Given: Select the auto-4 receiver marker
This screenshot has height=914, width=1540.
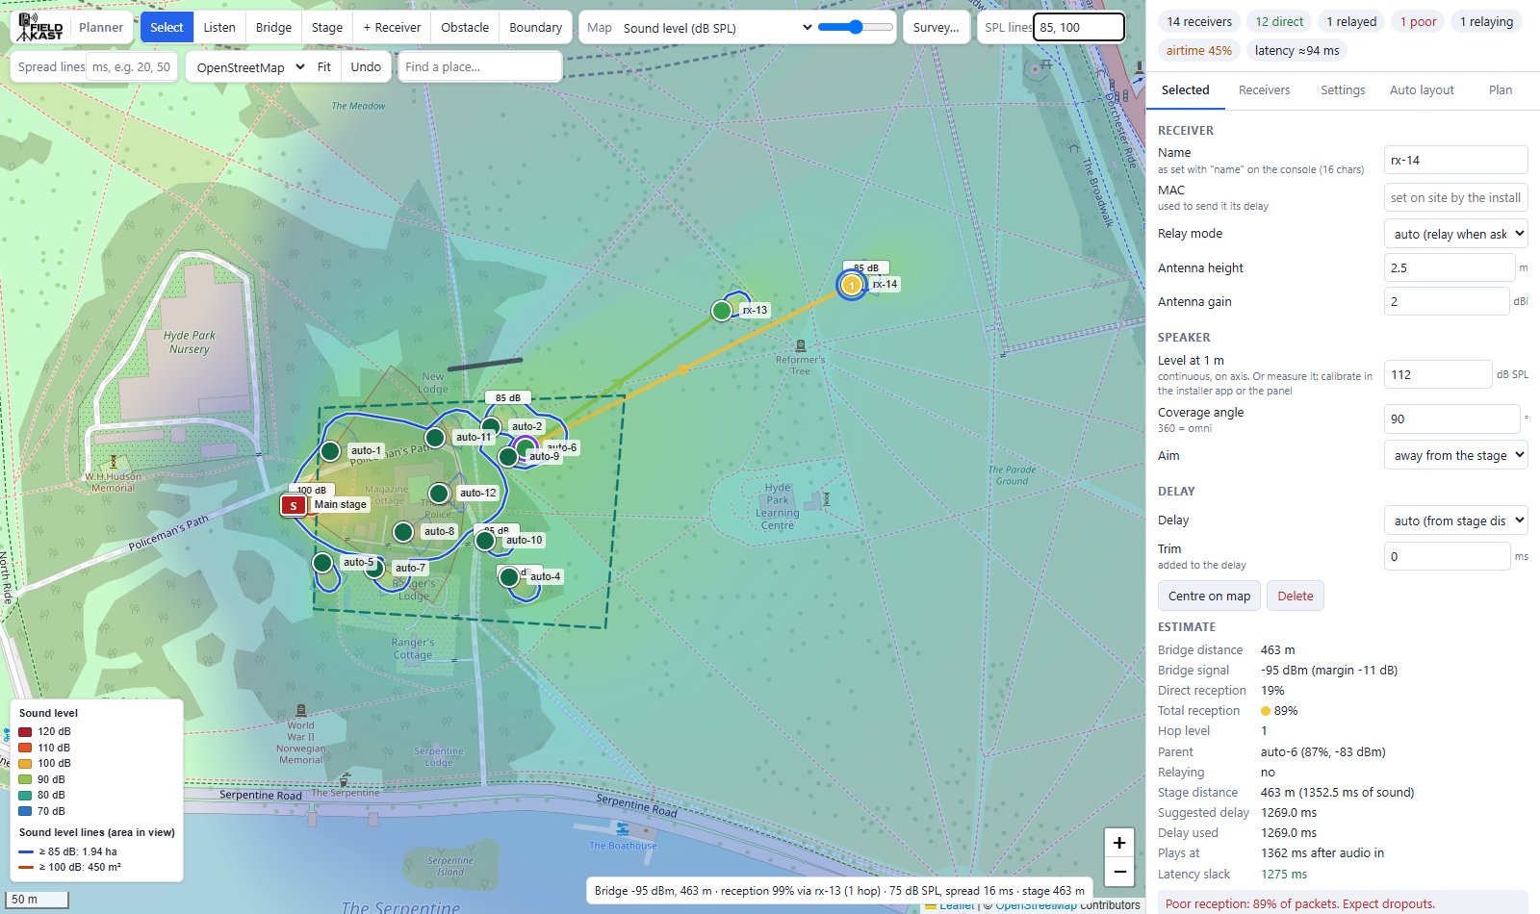Looking at the screenshot, I should (508, 577).
